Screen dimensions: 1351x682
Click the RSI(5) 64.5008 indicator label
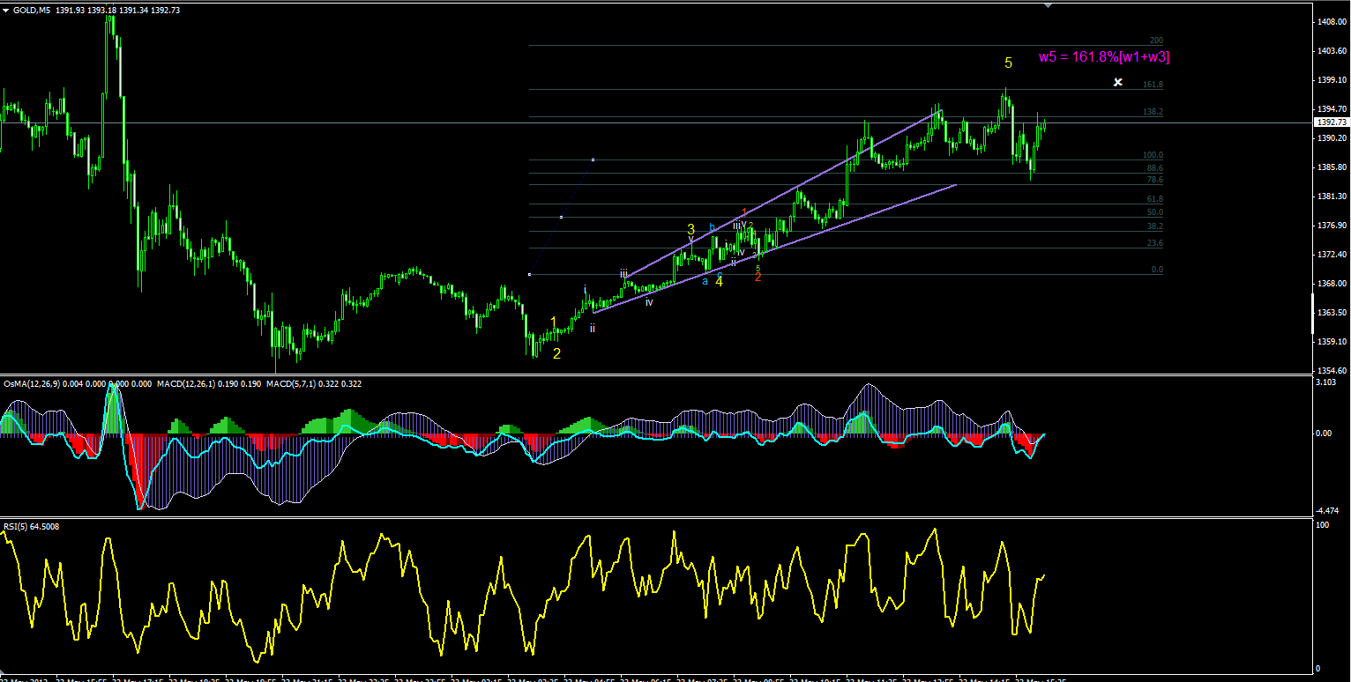pyautogui.click(x=30, y=527)
